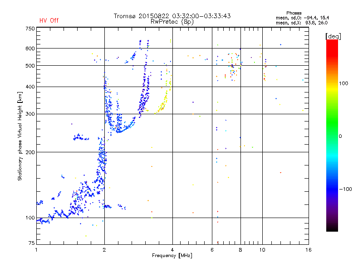
Task: Click the color bar value '0'
Action: coord(340,136)
